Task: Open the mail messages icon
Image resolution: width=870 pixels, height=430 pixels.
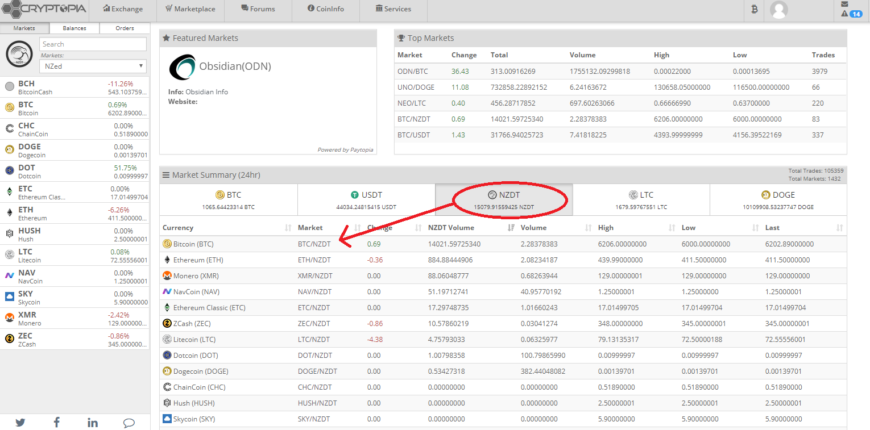Action: pyautogui.click(x=844, y=4)
